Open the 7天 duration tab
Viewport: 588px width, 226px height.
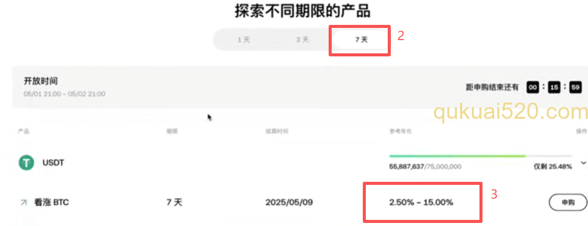click(x=361, y=40)
